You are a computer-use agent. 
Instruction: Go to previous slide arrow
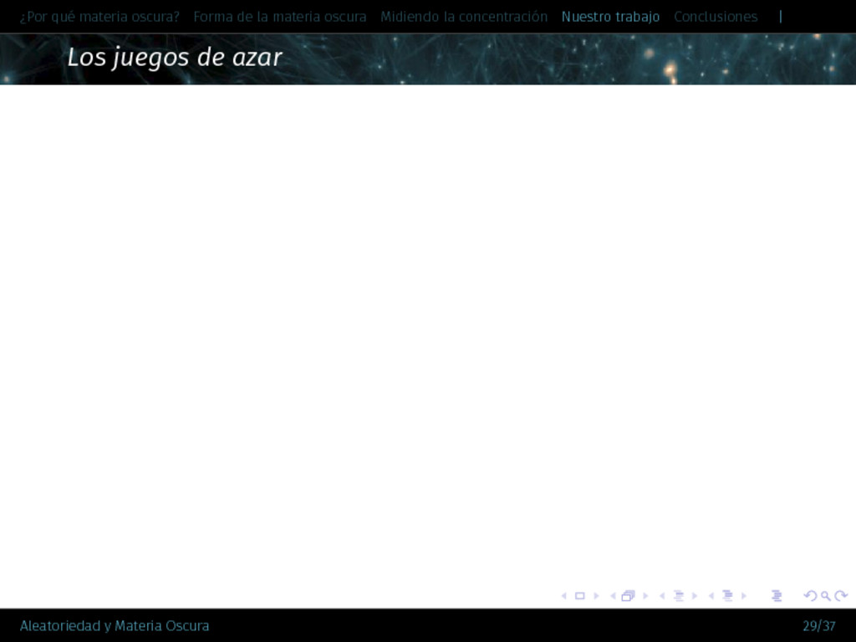point(564,596)
